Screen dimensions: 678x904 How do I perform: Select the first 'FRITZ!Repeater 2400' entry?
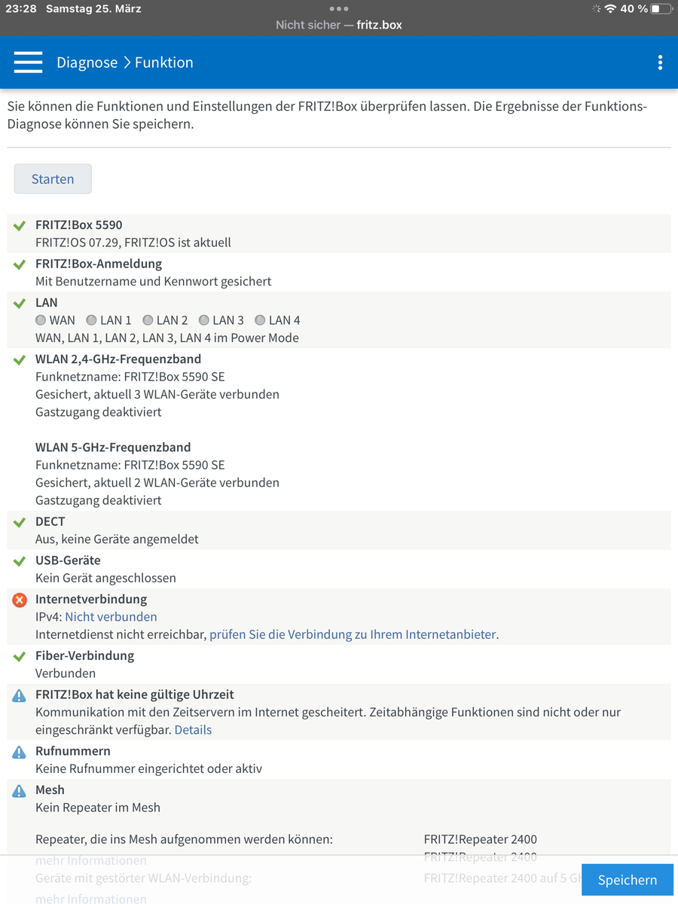[481, 839]
